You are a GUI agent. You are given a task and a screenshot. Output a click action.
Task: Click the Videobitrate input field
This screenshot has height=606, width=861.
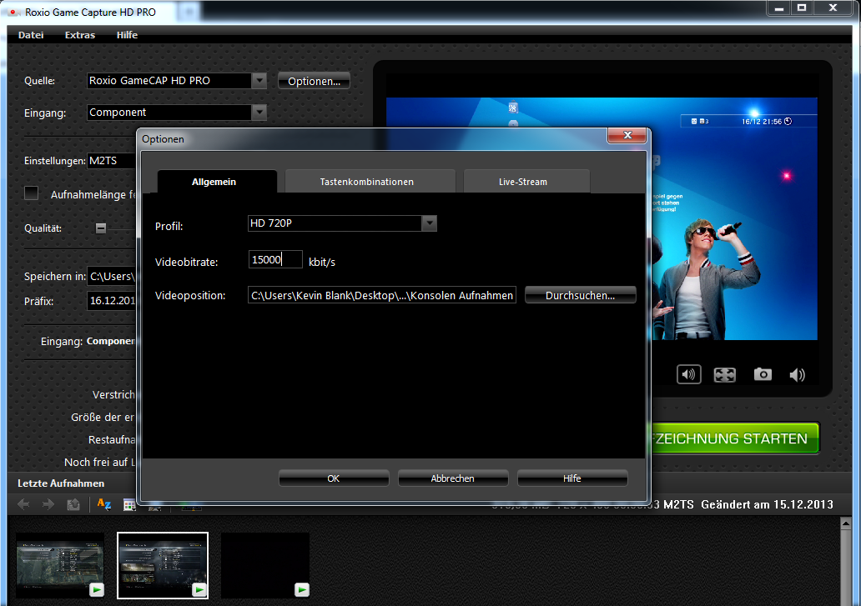click(x=275, y=259)
